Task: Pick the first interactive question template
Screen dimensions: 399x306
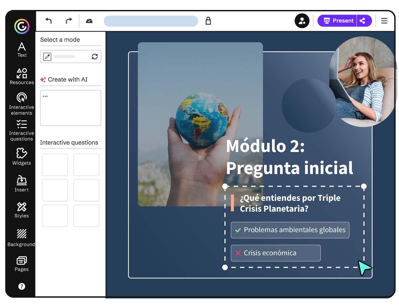Action: [55, 165]
